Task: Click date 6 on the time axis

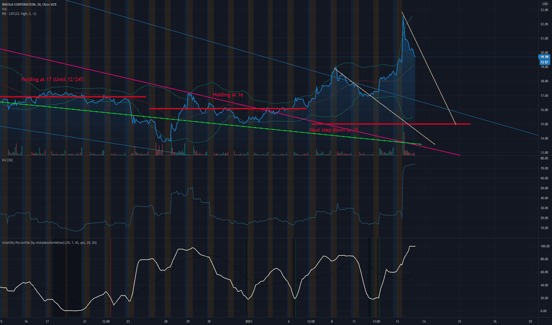Action: (288, 321)
